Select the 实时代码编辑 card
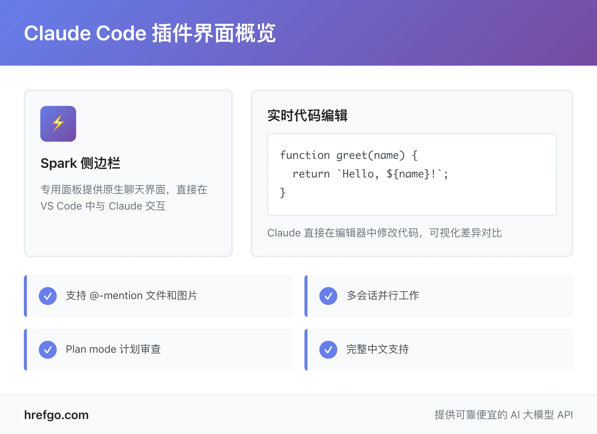 [411, 172]
